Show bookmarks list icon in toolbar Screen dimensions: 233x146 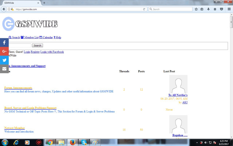pos(202,9)
